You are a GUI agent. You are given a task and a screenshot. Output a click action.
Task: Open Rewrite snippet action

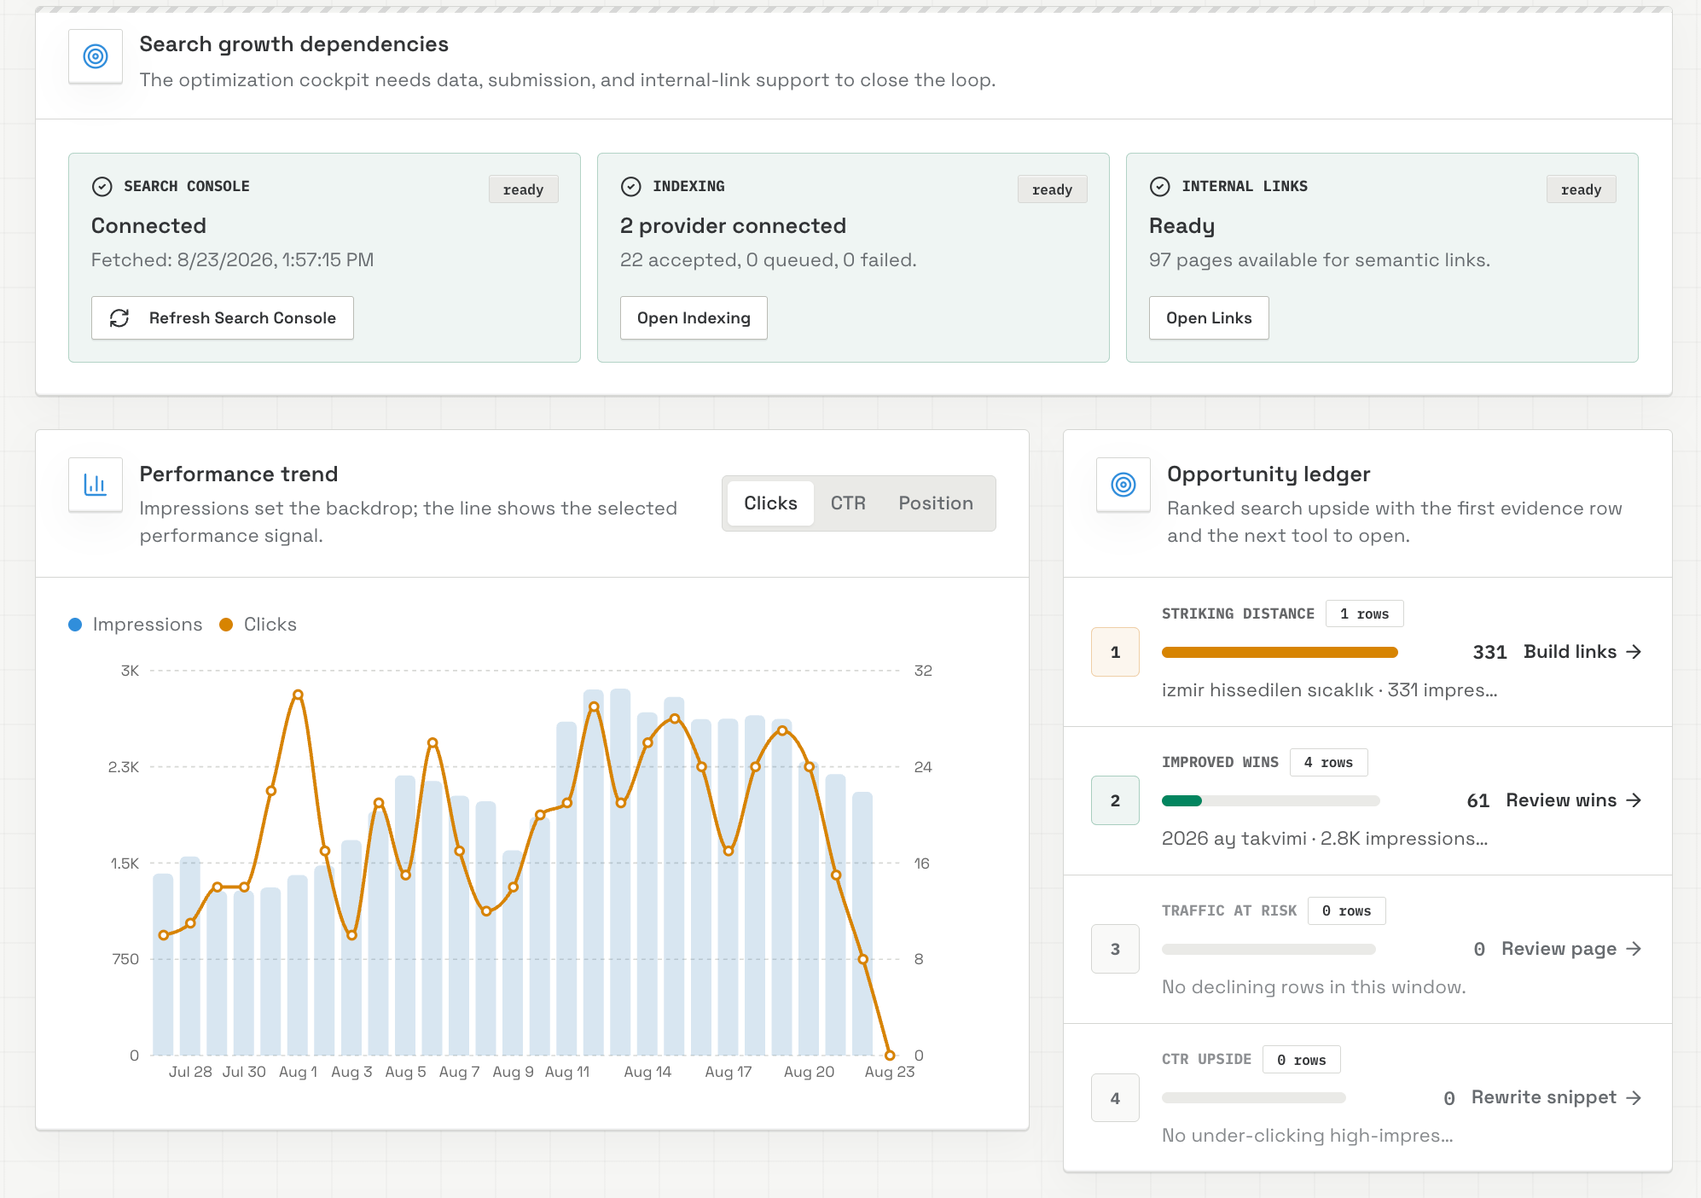pos(1557,1097)
